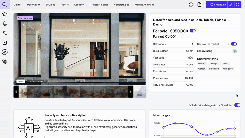Open the Registered sales tab
This screenshot has height=138, width=245.
99,5
